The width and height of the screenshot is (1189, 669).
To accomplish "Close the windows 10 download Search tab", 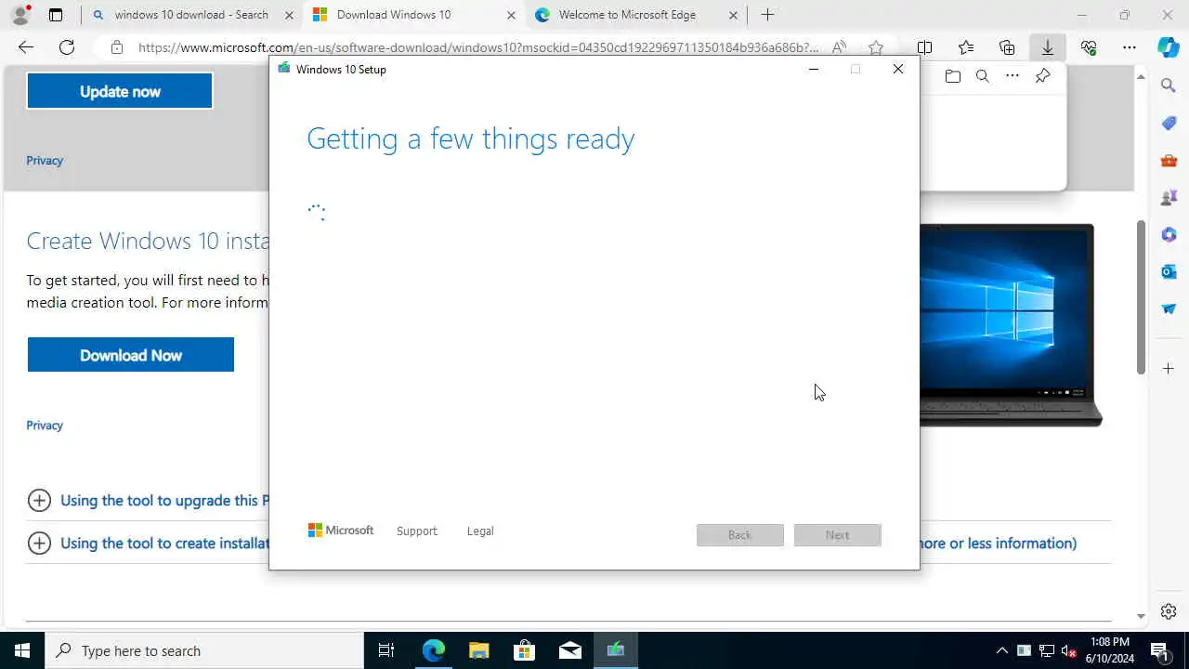I will [x=289, y=15].
